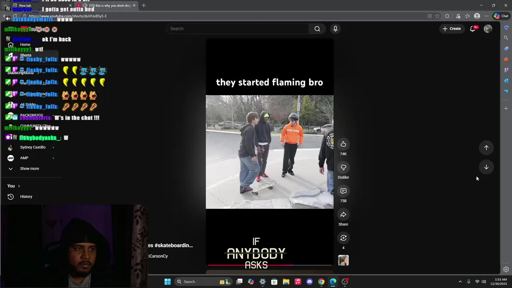Open the Edge media control icon

coord(458,16)
